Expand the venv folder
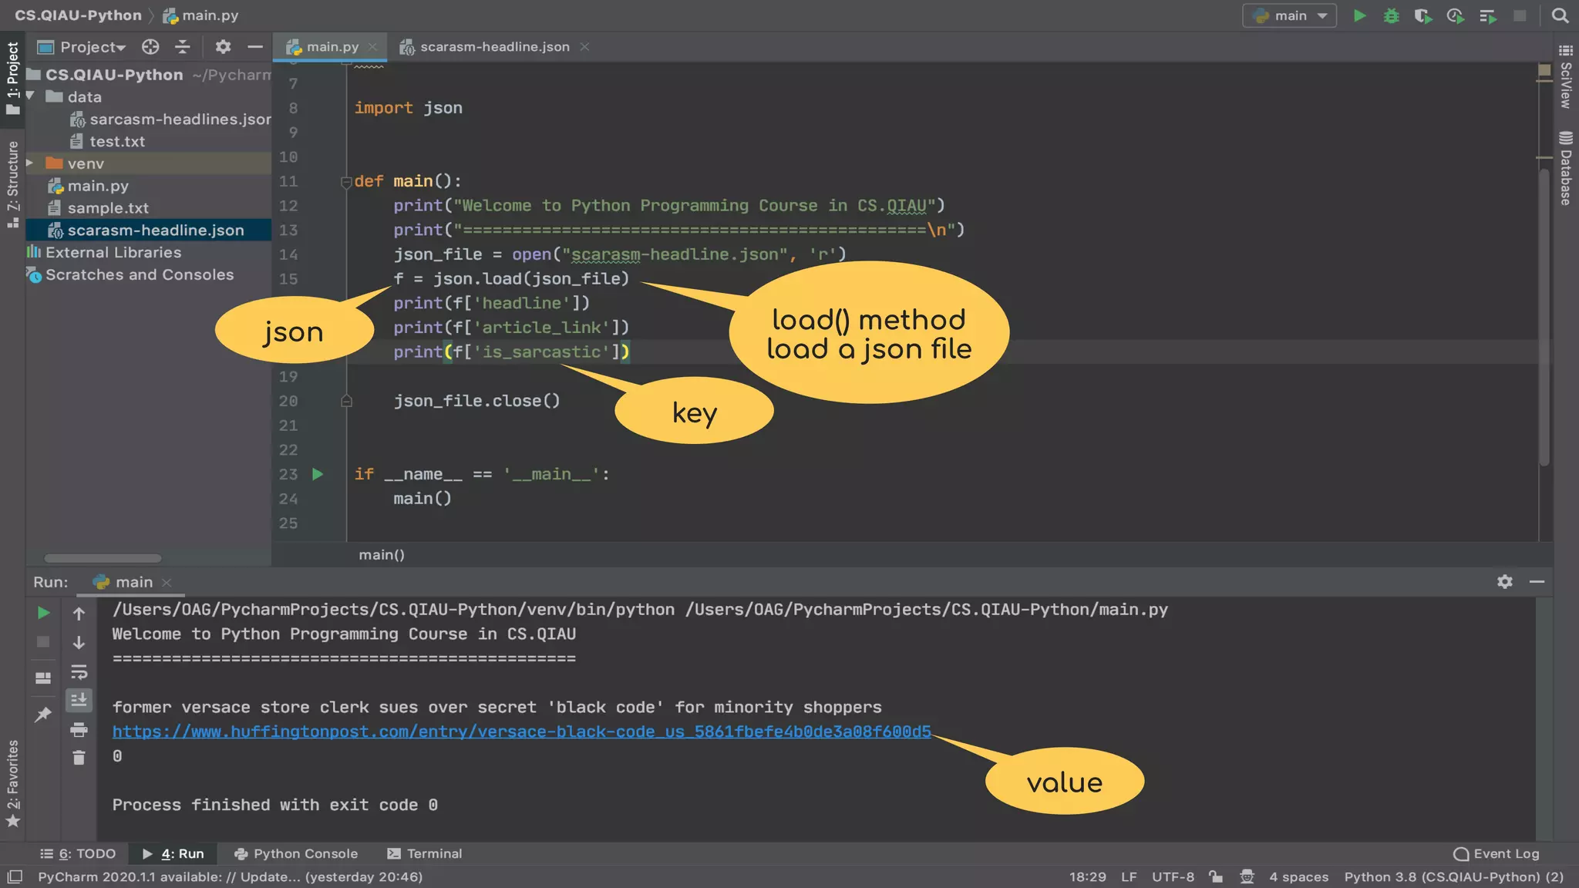Viewport: 1579px width, 888px height. 30,163
